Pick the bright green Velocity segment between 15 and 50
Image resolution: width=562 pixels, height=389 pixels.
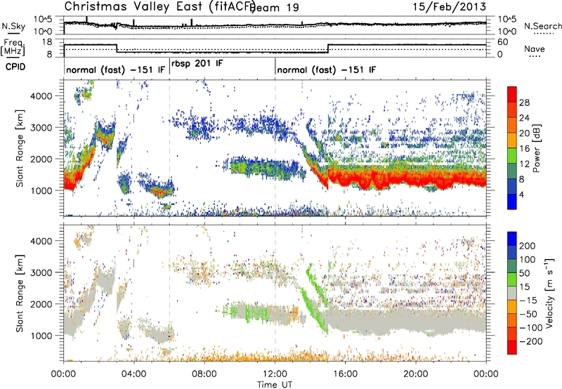(512, 279)
